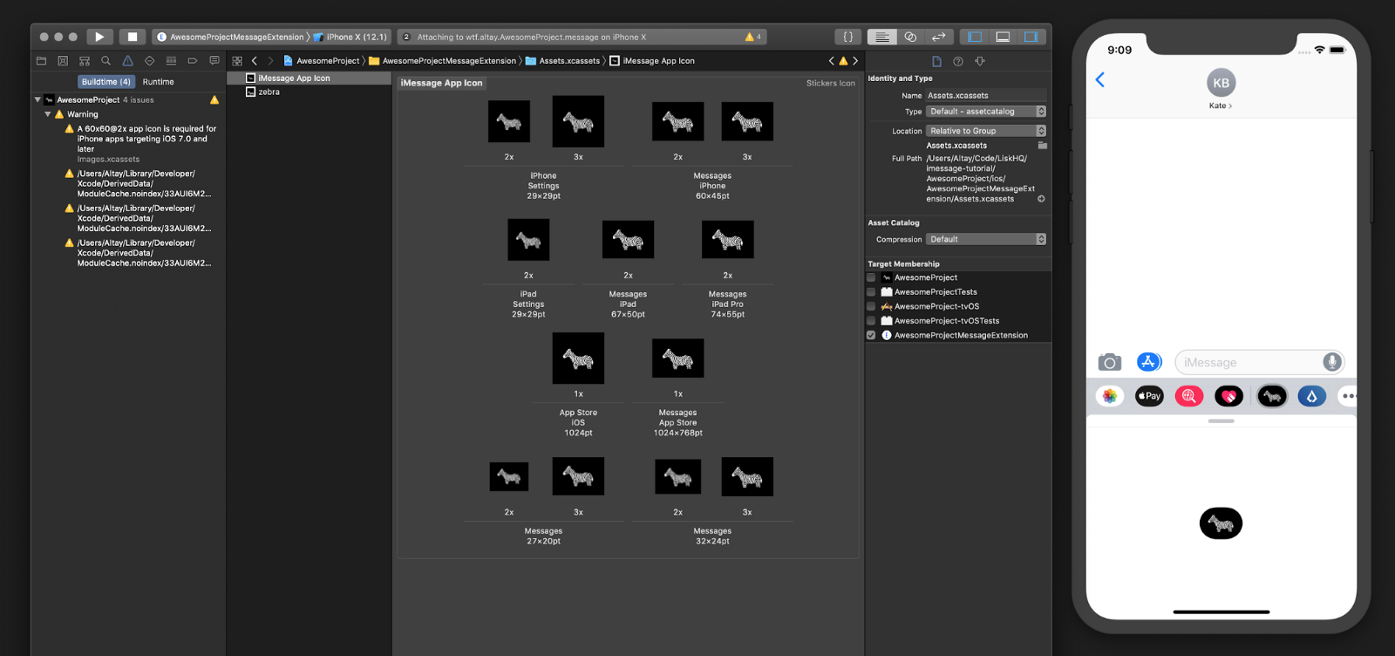The width and height of the screenshot is (1395, 656).
Task: Go forward in editor history
Action: (270, 61)
